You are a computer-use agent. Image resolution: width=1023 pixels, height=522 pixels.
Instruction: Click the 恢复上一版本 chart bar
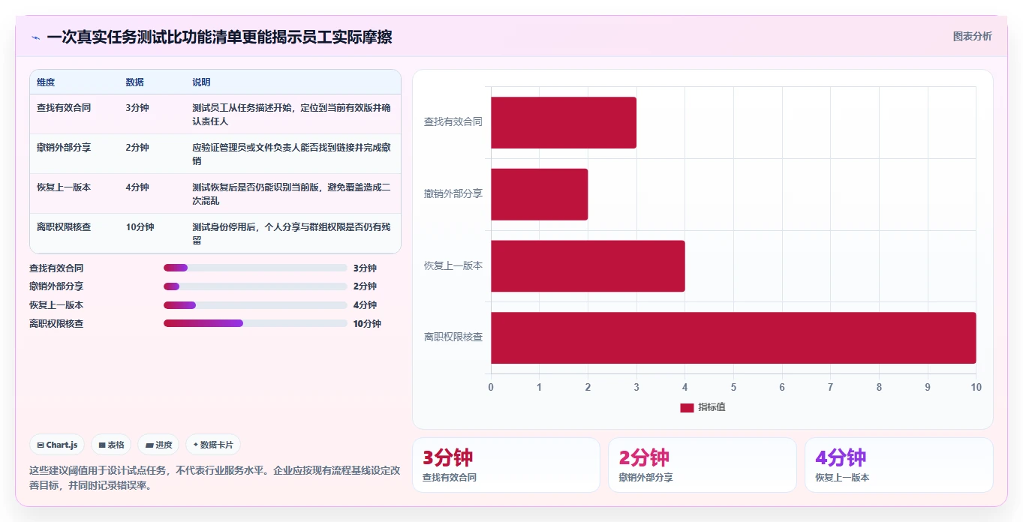tap(588, 266)
